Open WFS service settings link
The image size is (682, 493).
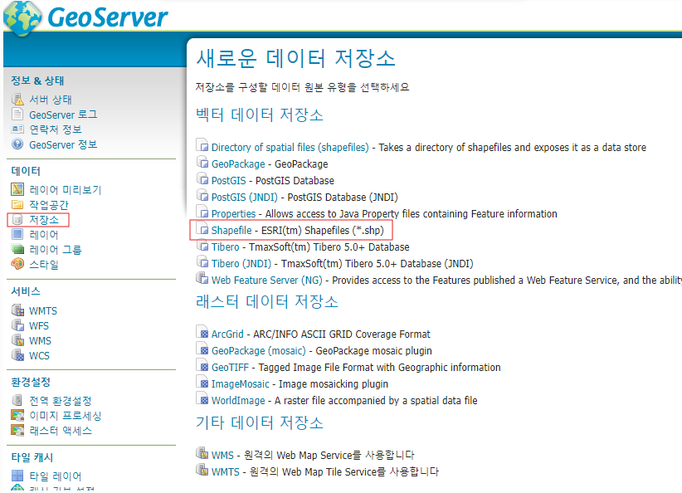coord(39,325)
